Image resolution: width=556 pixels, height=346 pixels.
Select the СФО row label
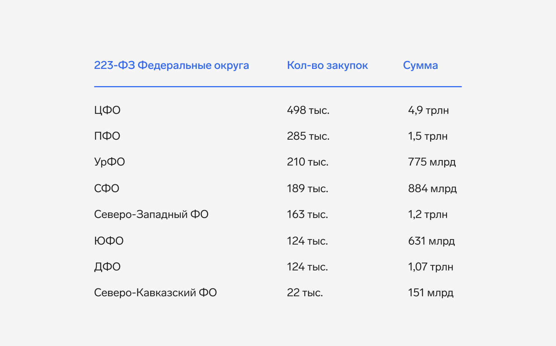coord(107,189)
